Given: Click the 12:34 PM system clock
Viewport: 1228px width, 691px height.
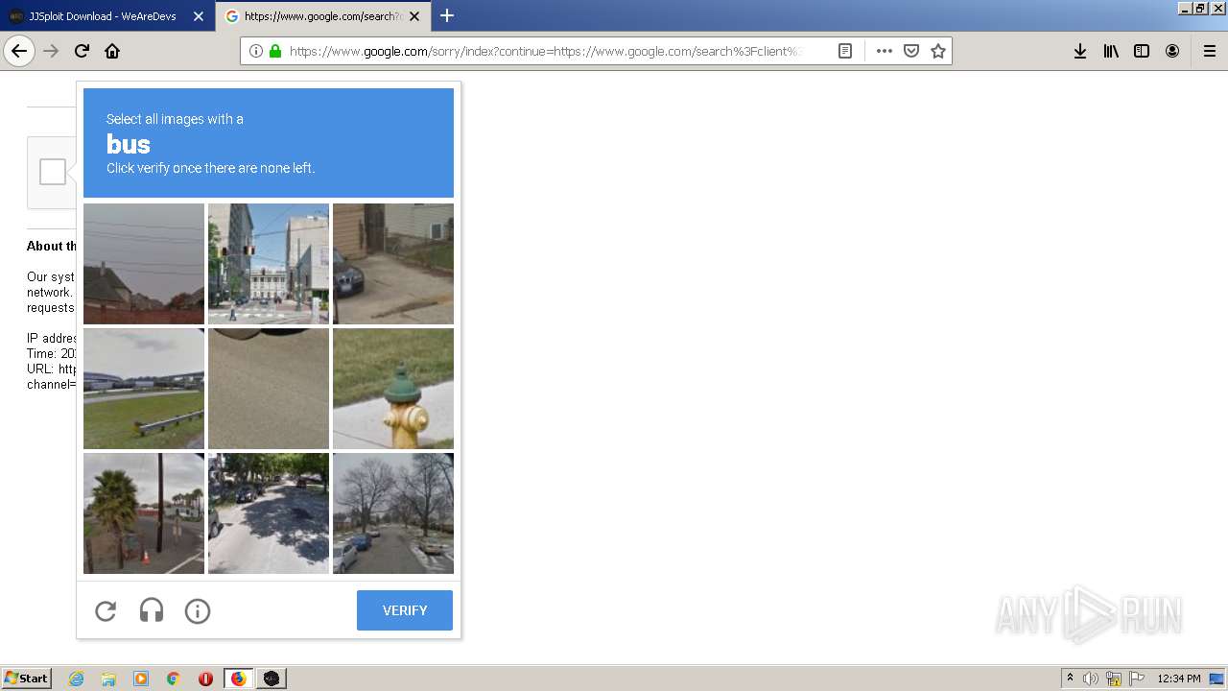Looking at the screenshot, I should coord(1179,679).
